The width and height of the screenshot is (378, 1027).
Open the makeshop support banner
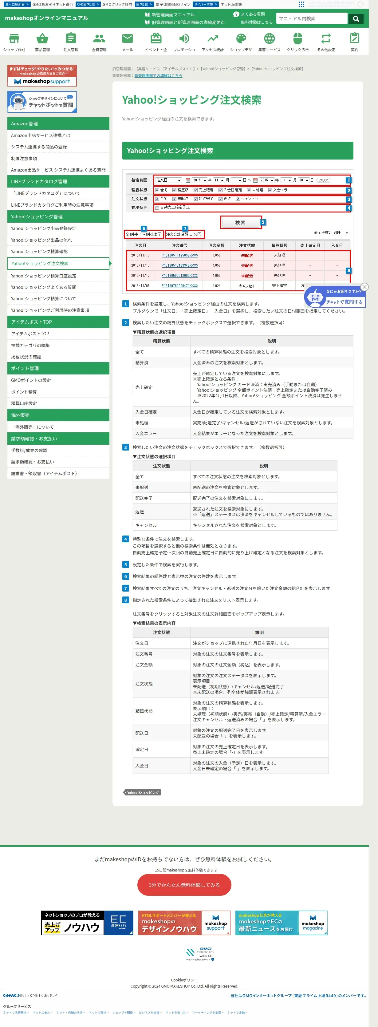pos(42,75)
